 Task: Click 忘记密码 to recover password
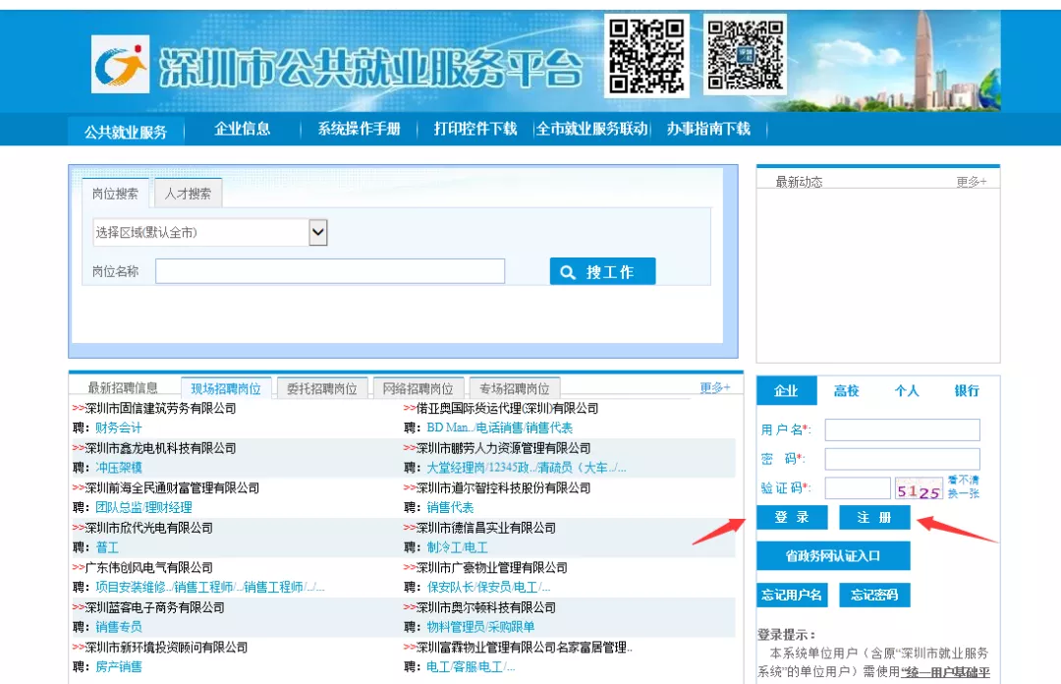[x=874, y=595]
